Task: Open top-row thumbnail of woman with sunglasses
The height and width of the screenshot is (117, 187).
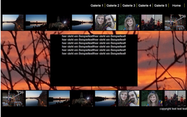Action: 129,22
